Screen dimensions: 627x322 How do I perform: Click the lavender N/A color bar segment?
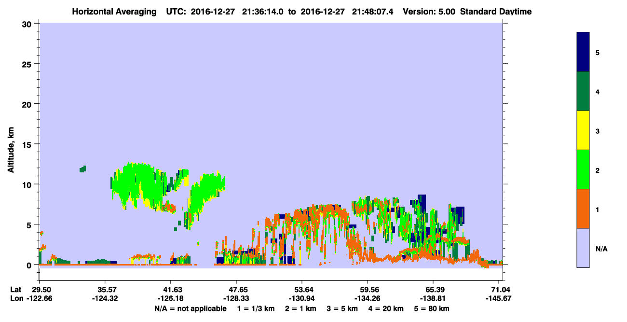(x=583, y=248)
